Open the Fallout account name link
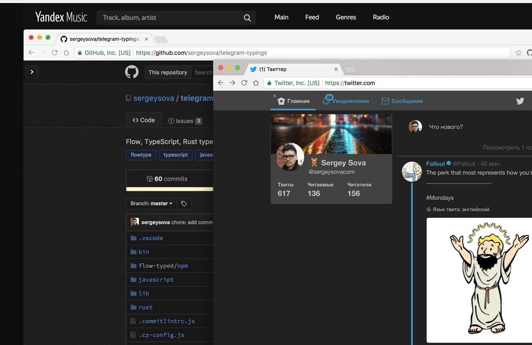The height and width of the screenshot is (345, 532). point(436,164)
